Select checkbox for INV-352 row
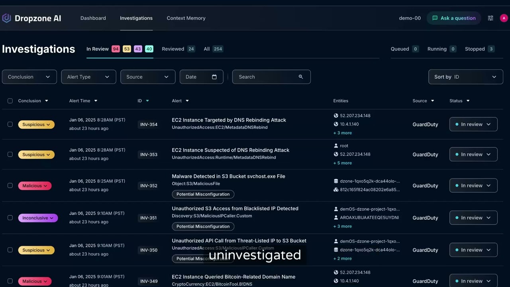The width and height of the screenshot is (510, 287). click(x=10, y=185)
